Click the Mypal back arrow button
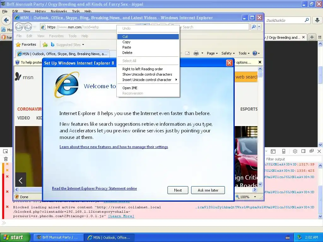 pyautogui.click(x=6, y=20)
